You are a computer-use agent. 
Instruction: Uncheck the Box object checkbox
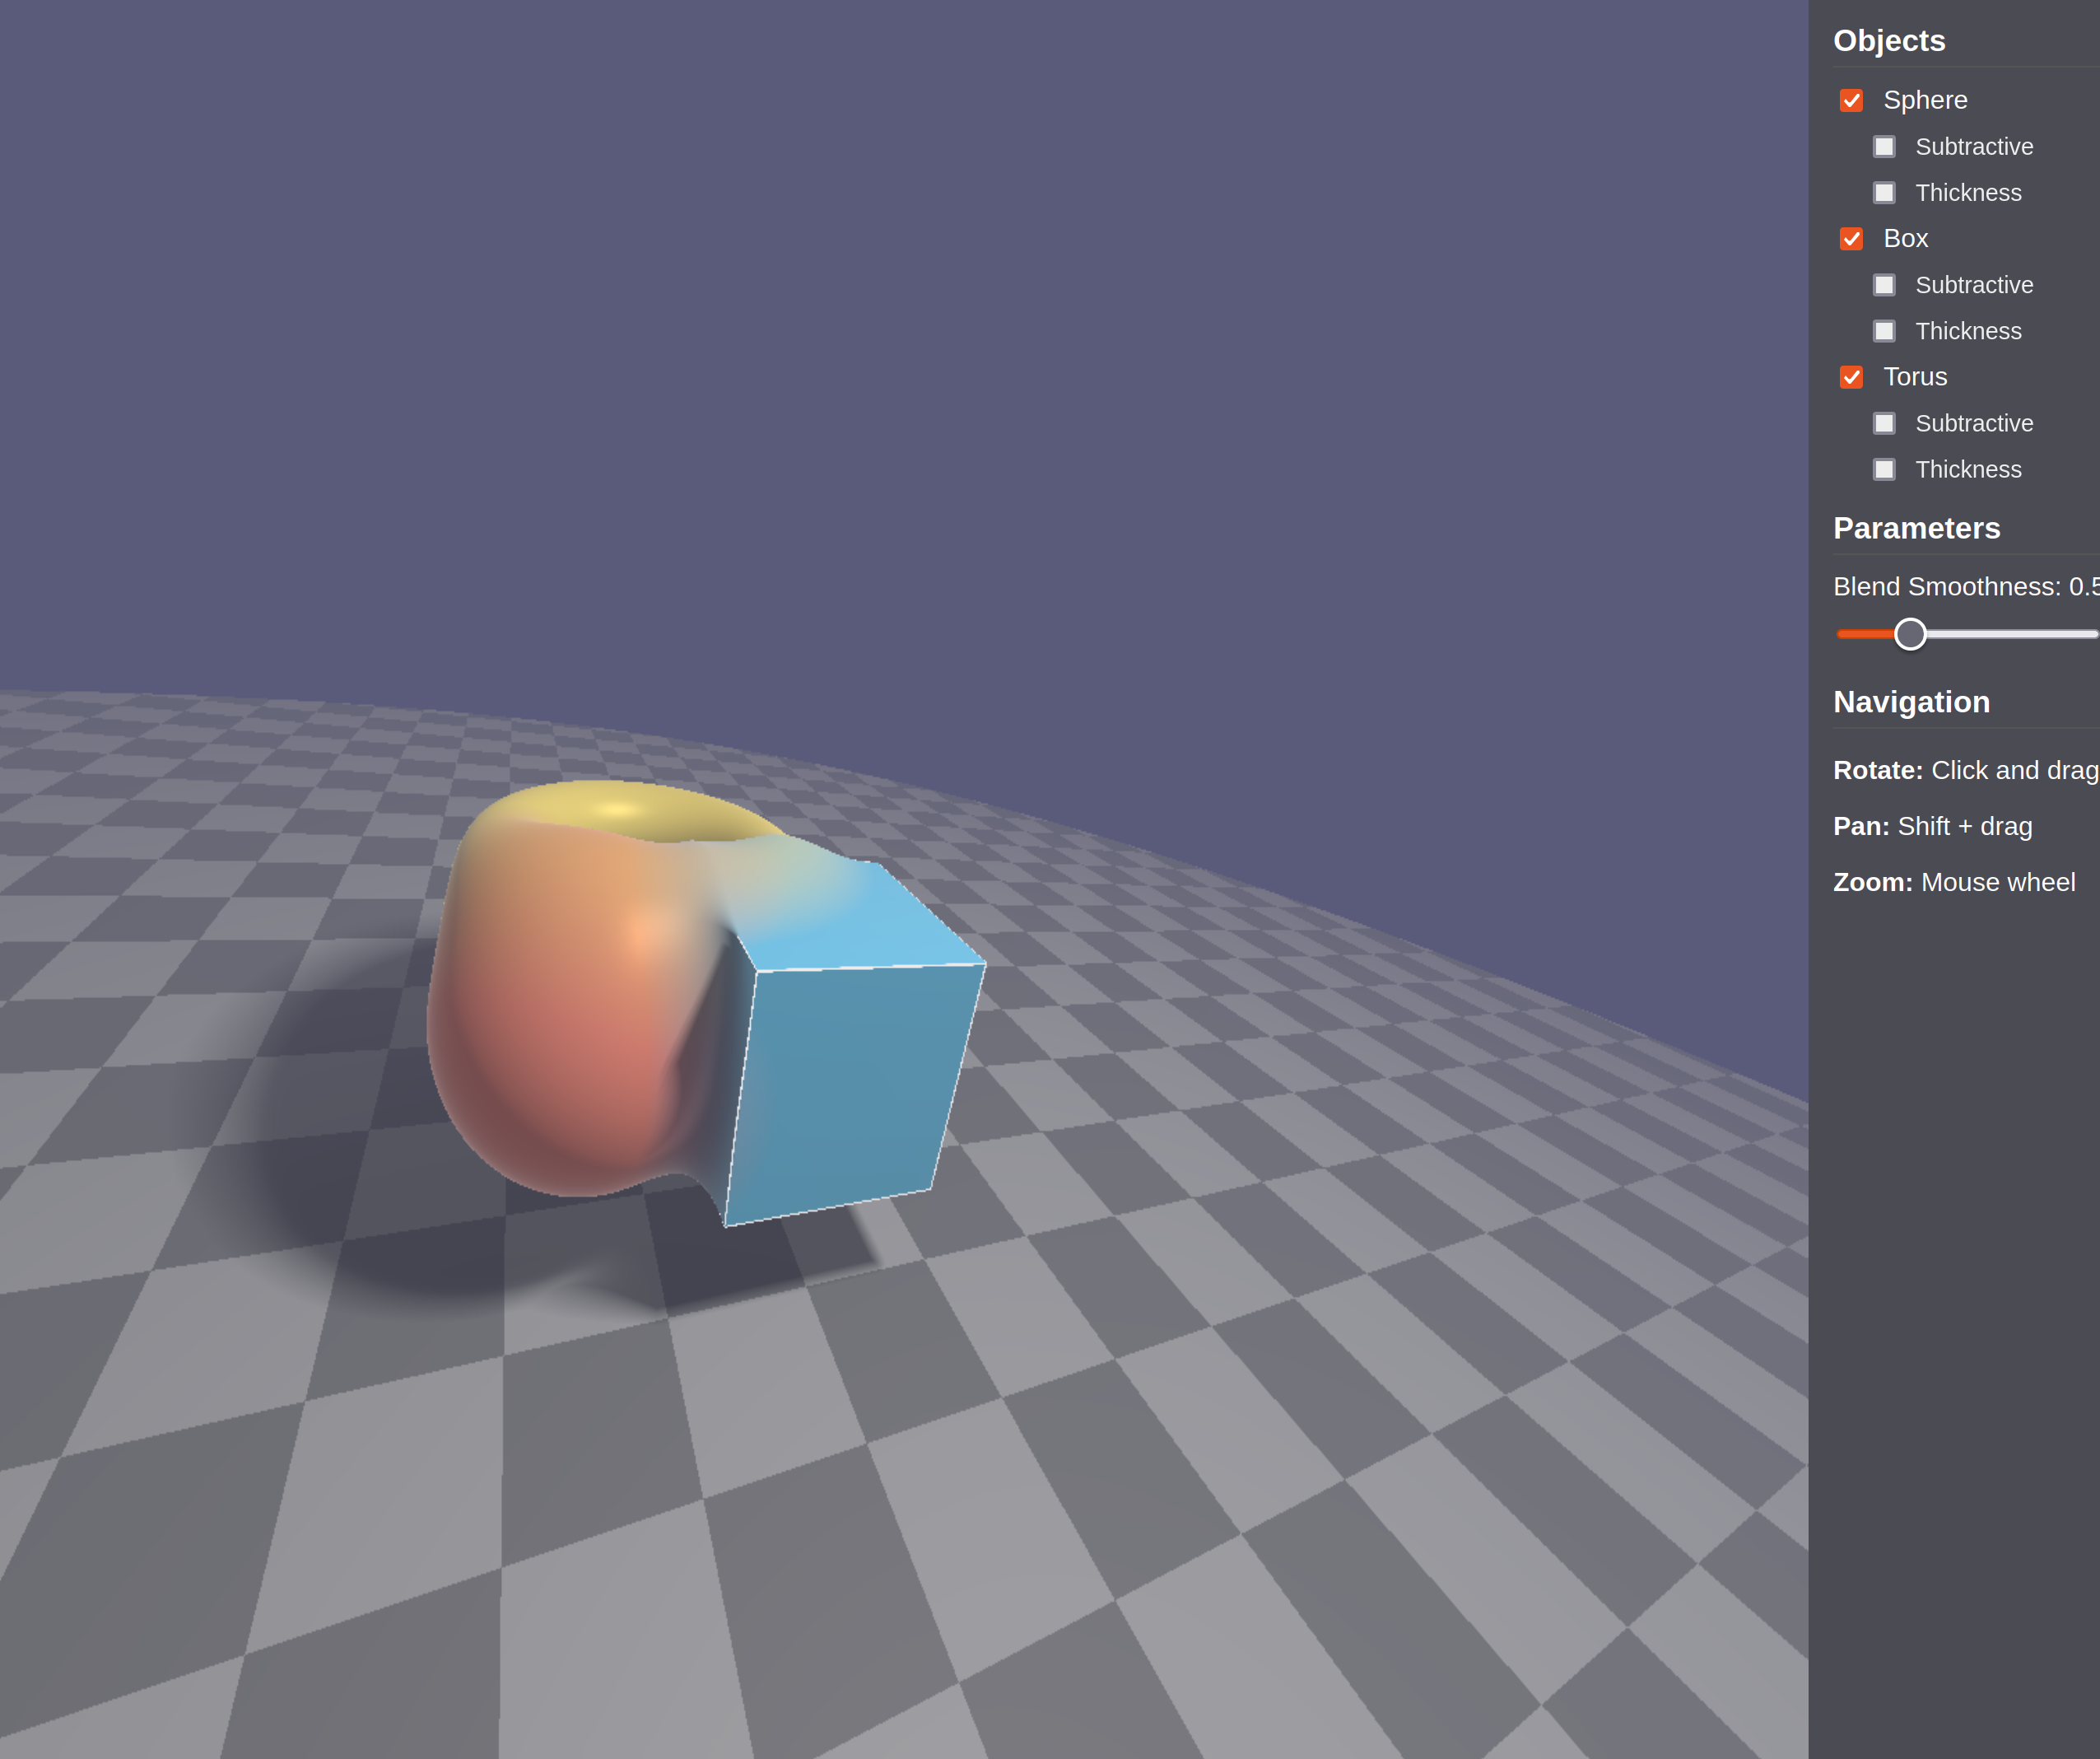(1851, 239)
